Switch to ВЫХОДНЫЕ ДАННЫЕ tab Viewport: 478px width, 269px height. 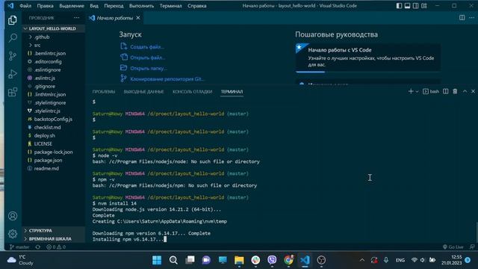pos(144,92)
